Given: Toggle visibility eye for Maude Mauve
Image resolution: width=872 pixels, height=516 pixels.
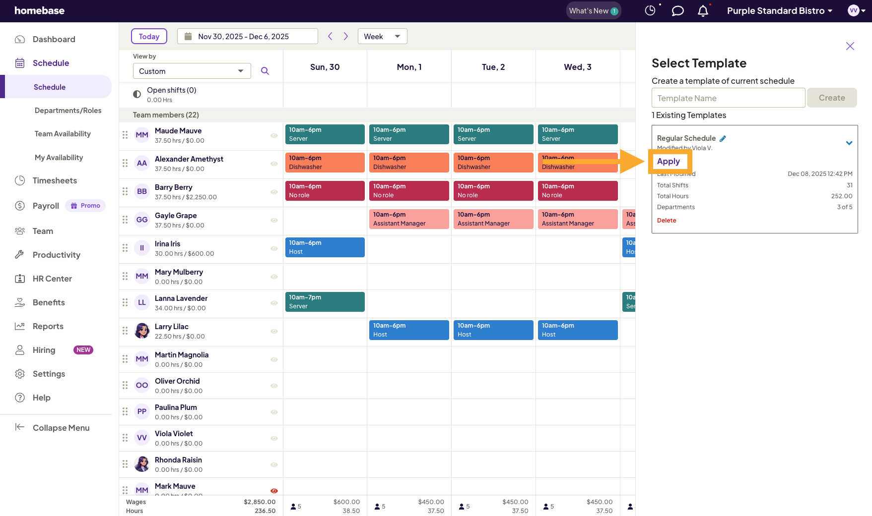Looking at the screenshot, I should pyautogui.click(x=274, y=135).
